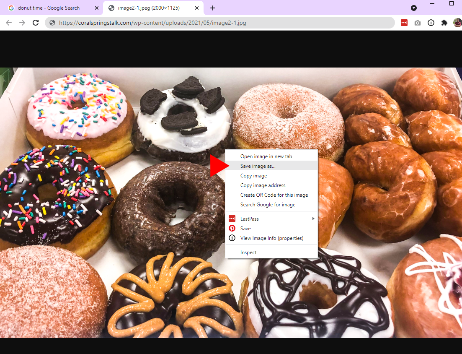Choose Save image as...
This screenshot has height=354, width=462.
[271, 166]
